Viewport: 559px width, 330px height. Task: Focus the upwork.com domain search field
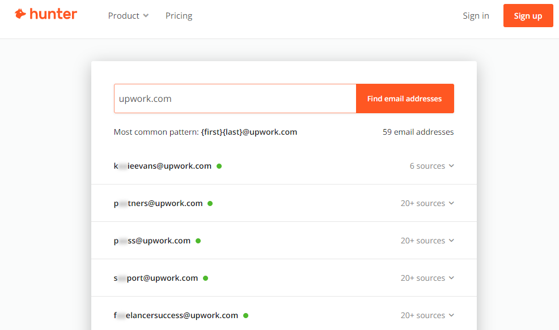pos(235,98)
